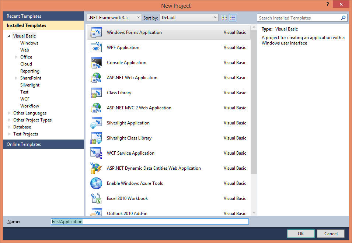This screenshot has height=243, width=352.
Task: Select the Silverlight category in the tree
Action: click(x=29, y=85)
